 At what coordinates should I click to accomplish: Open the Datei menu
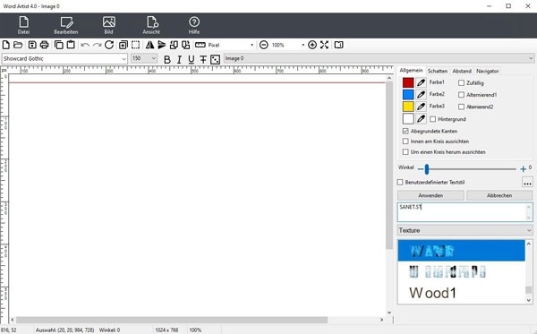click(x=23, y=25)
